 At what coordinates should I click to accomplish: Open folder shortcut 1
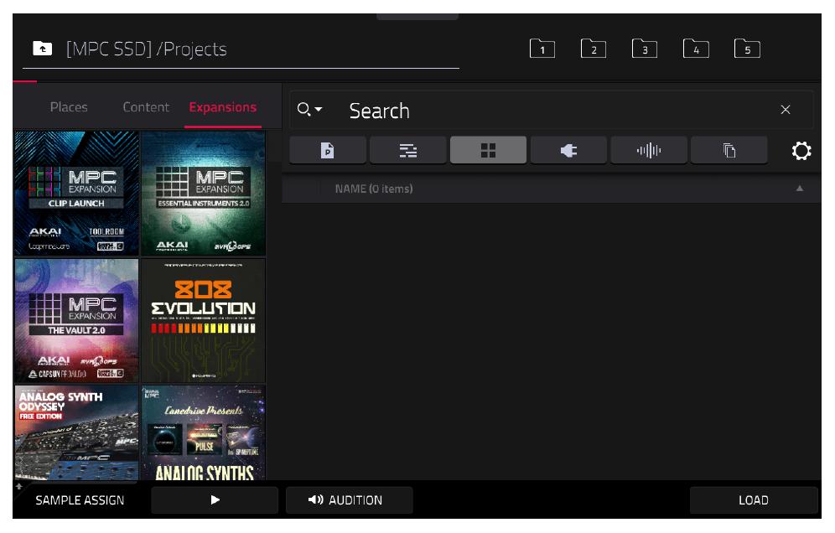click(x=542, y=49)
